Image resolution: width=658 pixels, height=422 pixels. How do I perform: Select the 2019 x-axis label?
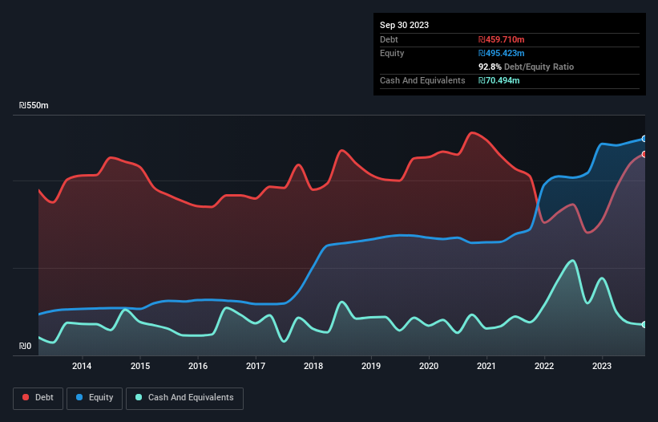click(x=371, y=366)
